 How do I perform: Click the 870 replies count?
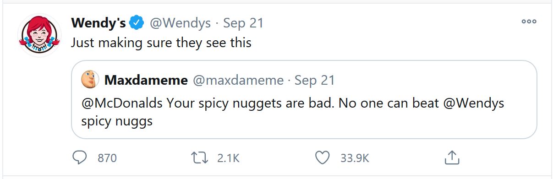click(107, 158)
